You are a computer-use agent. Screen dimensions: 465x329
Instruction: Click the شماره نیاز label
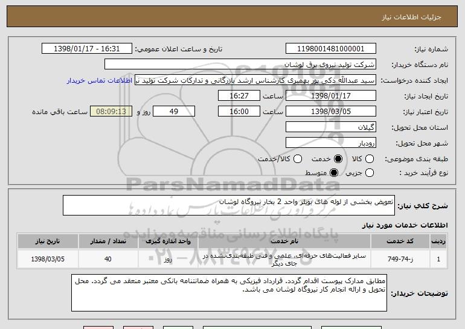[431, 49]
